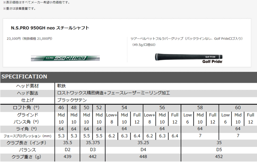Click the ライ角 row label
This screenshot has width=257, height=167.
pyautogui.click(x=26, y=129)
